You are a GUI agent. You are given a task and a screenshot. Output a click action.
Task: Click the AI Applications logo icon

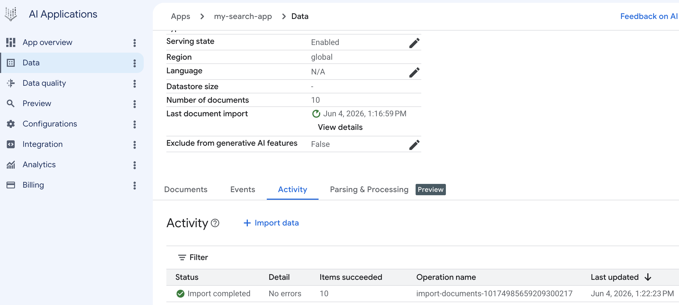coord(11,14)
